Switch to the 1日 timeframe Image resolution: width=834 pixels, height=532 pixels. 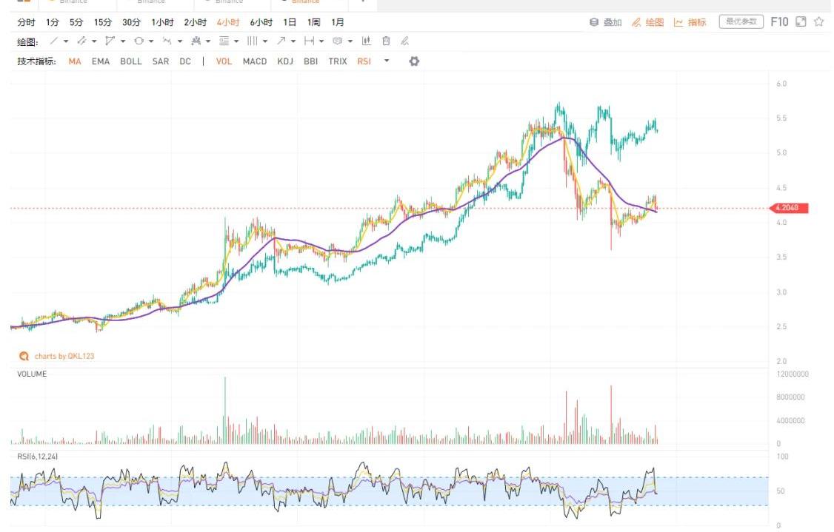(x=290, y=23)
